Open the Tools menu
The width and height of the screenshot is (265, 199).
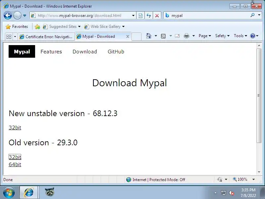[240, 36]
